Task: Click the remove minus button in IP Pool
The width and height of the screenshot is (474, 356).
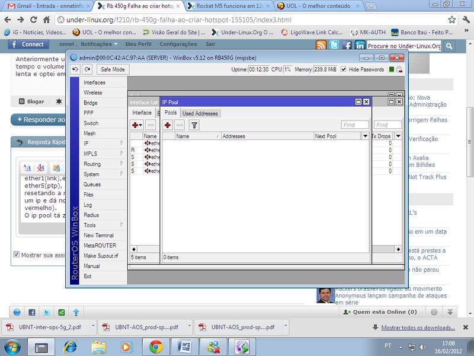Action: pyautogui.click(x=180, y=125)
